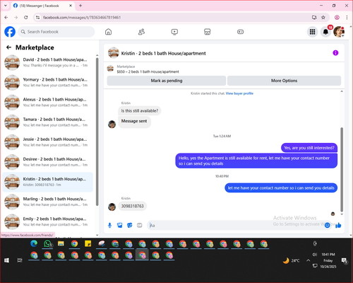Select the Marling conversation
Viewport: 353px width, 283px height.
pos(47,202)
